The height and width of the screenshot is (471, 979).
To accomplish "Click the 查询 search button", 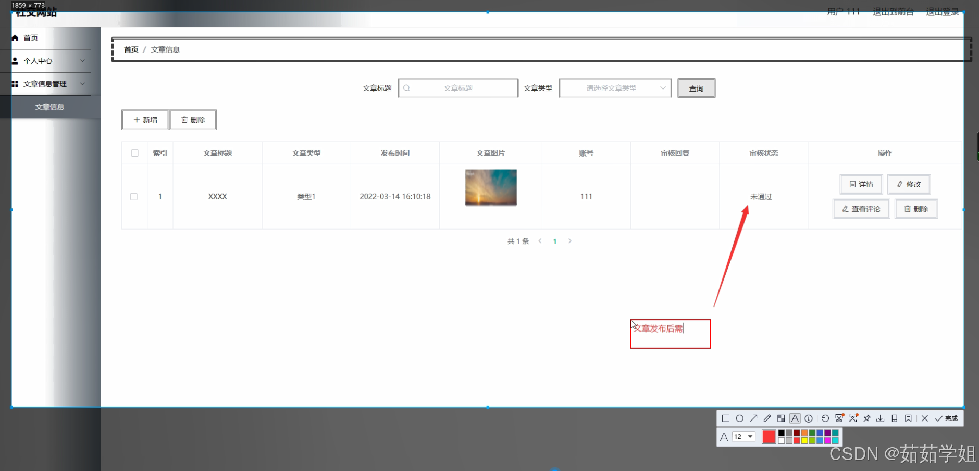I will click(696, 88).
